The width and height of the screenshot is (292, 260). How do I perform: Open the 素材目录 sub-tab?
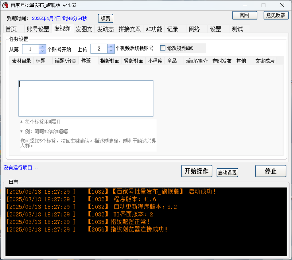click(21, 61)
